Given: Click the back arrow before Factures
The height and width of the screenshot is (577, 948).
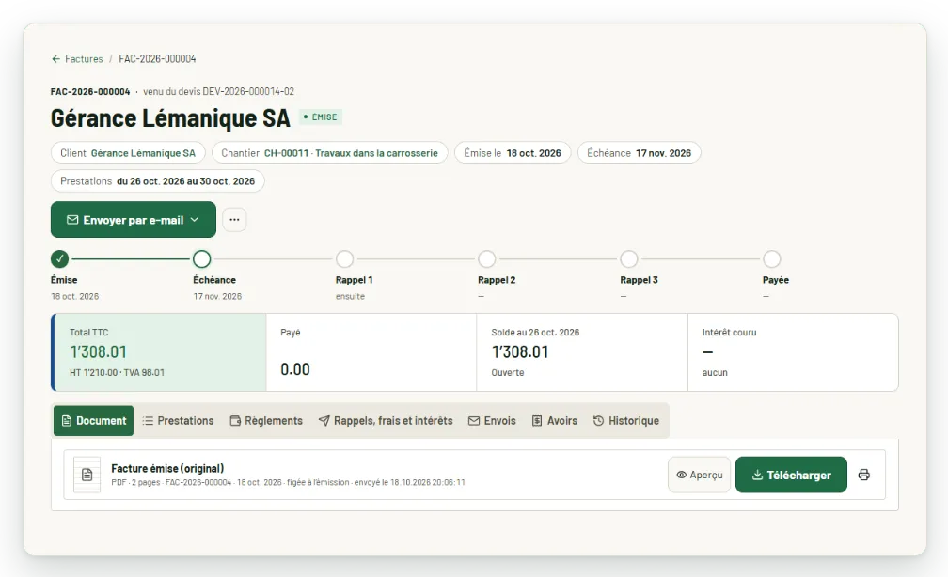Looking at the screenshot, I should pyautogui.click(x=55, y=58).
